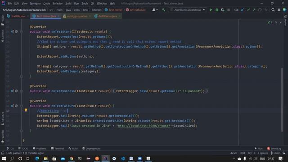Open the Run tool window button
This screenshot has width=288, height=162.
tap(259, 148)
